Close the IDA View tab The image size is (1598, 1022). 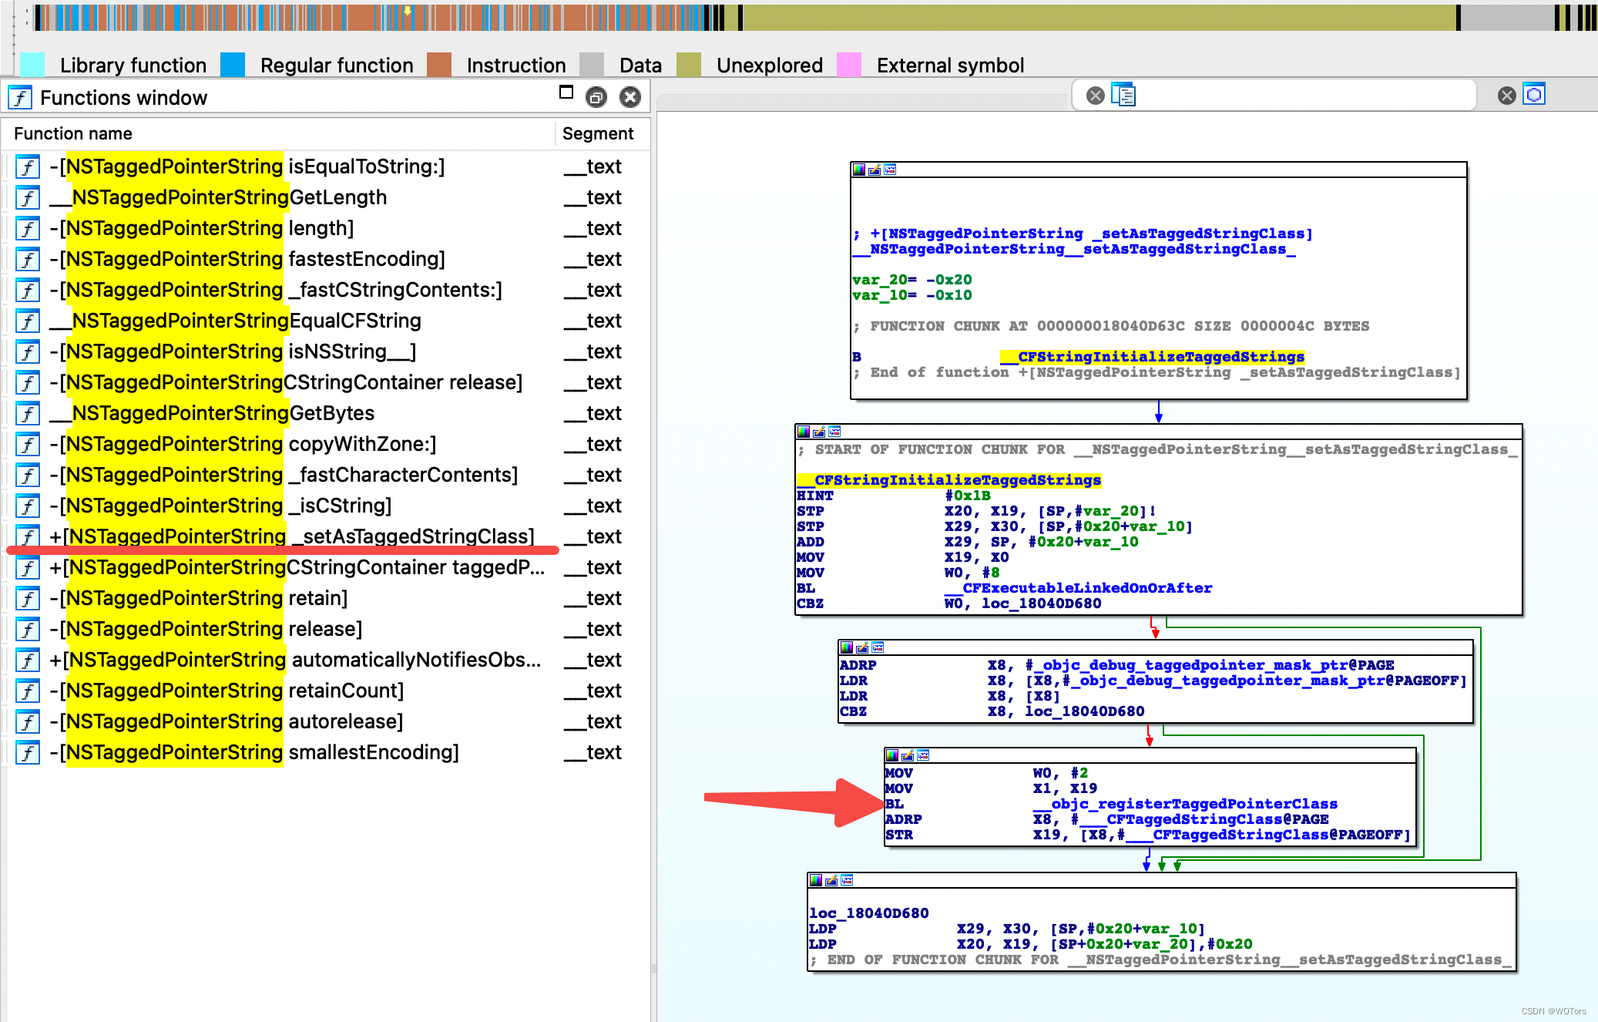(1095, 96)
